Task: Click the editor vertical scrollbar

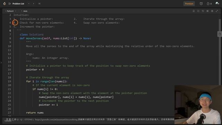Action: (220, 52)
